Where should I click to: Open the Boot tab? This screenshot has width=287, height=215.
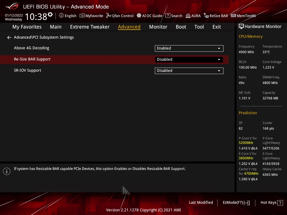coord(181,27)
